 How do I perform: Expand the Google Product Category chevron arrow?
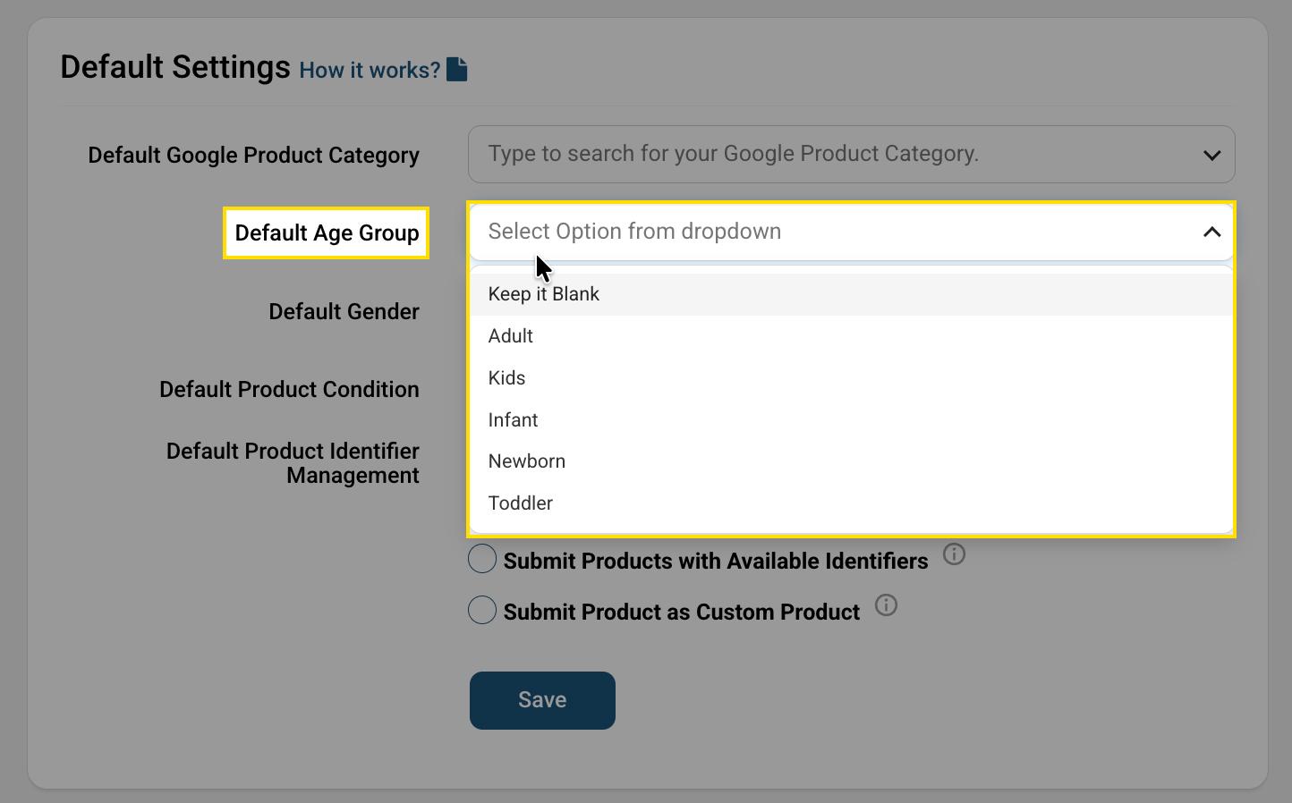click(x=1211, y=156)
